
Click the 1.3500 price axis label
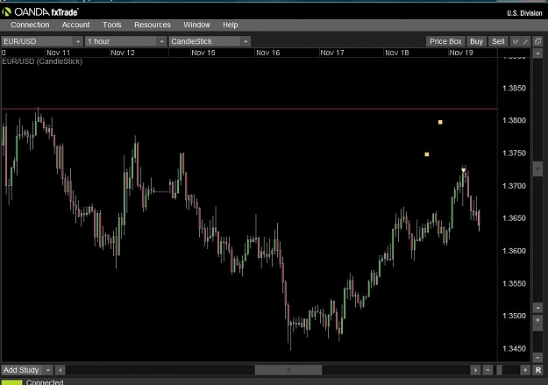pos(514,316)
